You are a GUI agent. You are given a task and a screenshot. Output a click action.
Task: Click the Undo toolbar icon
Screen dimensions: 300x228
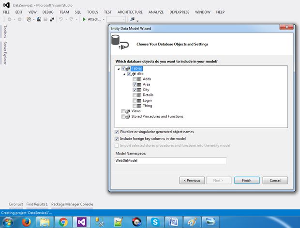61,19
